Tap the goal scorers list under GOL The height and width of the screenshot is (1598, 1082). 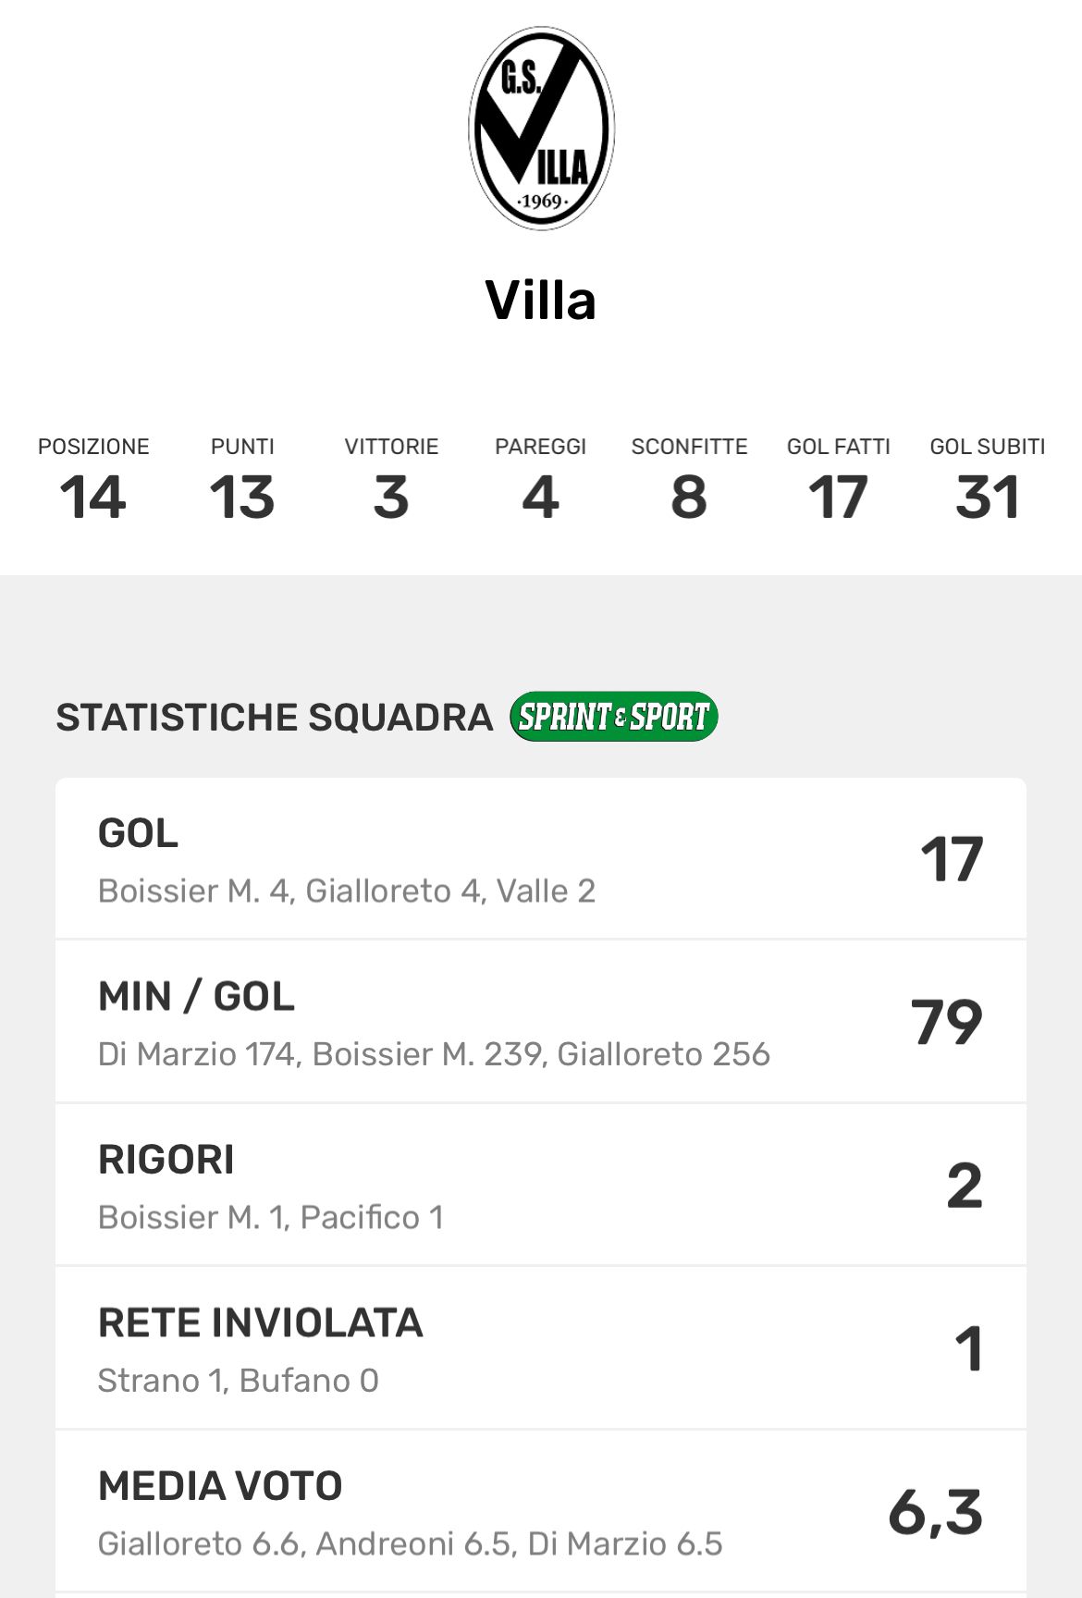pos(347,891)
